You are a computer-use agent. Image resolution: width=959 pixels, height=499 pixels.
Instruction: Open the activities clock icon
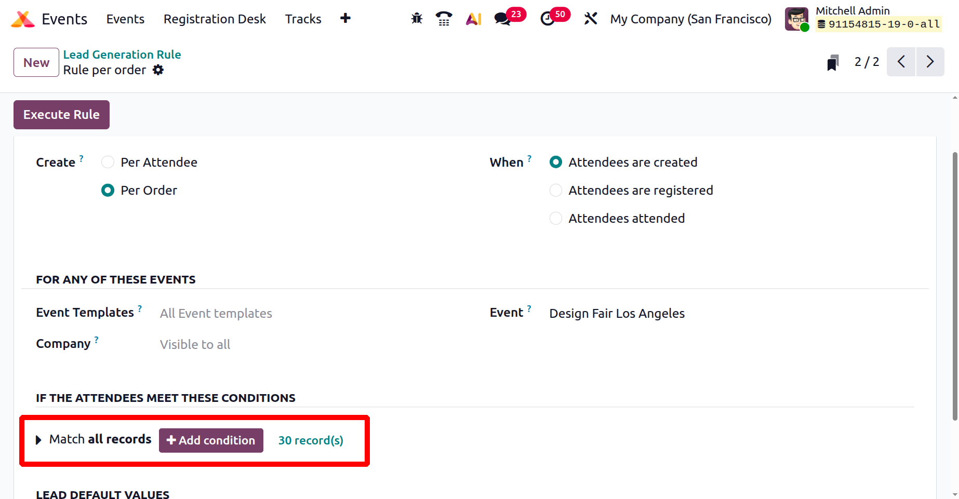[x=548, y=19]
